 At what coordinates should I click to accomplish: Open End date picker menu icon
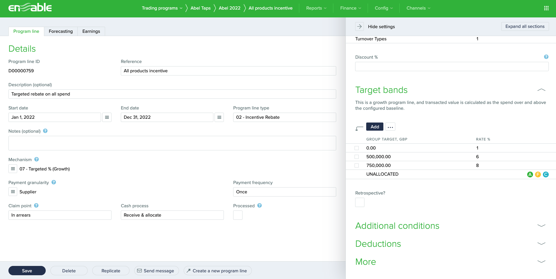[x=219, y=117]
